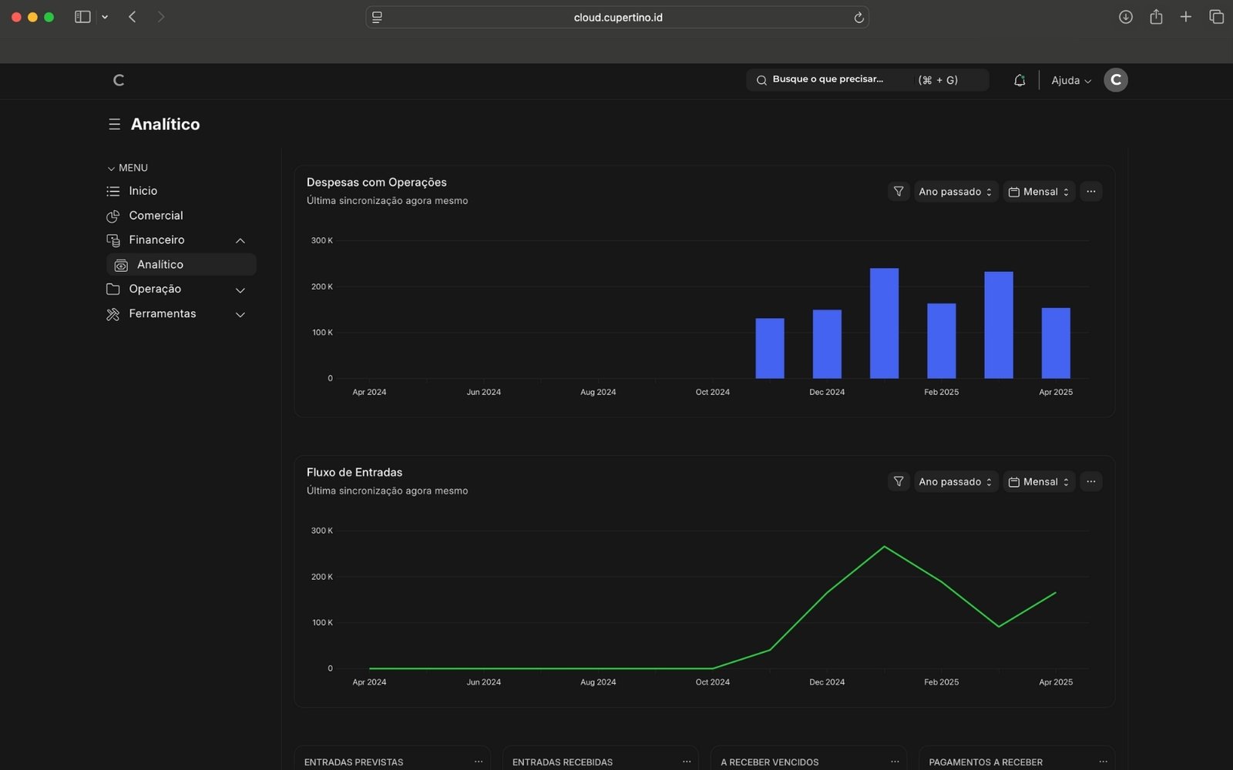Go to Inicio in sidebar
Viewport: 1233px width, 770px height.
[x=143, y=191]
